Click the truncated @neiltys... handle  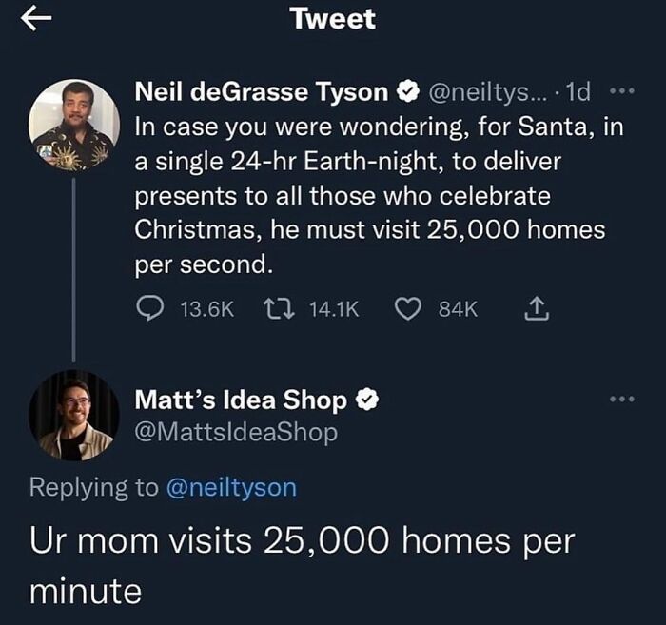point(484,92)
